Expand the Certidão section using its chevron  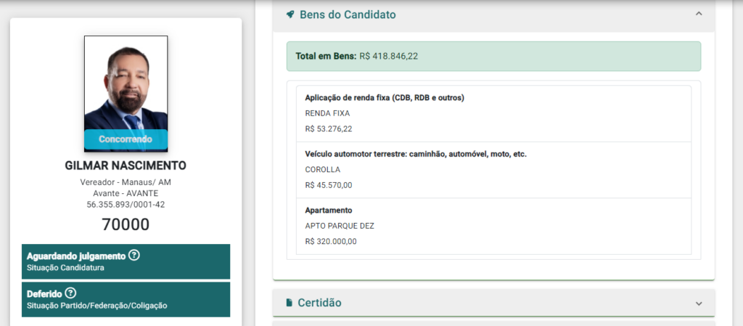[x=699, y=303]
